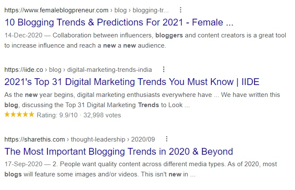The width and height of the screenshot is (295, 190).
Task: Click the https://www.femaleblogpreneur.com URL text
Action: click(x=56, y=10)
